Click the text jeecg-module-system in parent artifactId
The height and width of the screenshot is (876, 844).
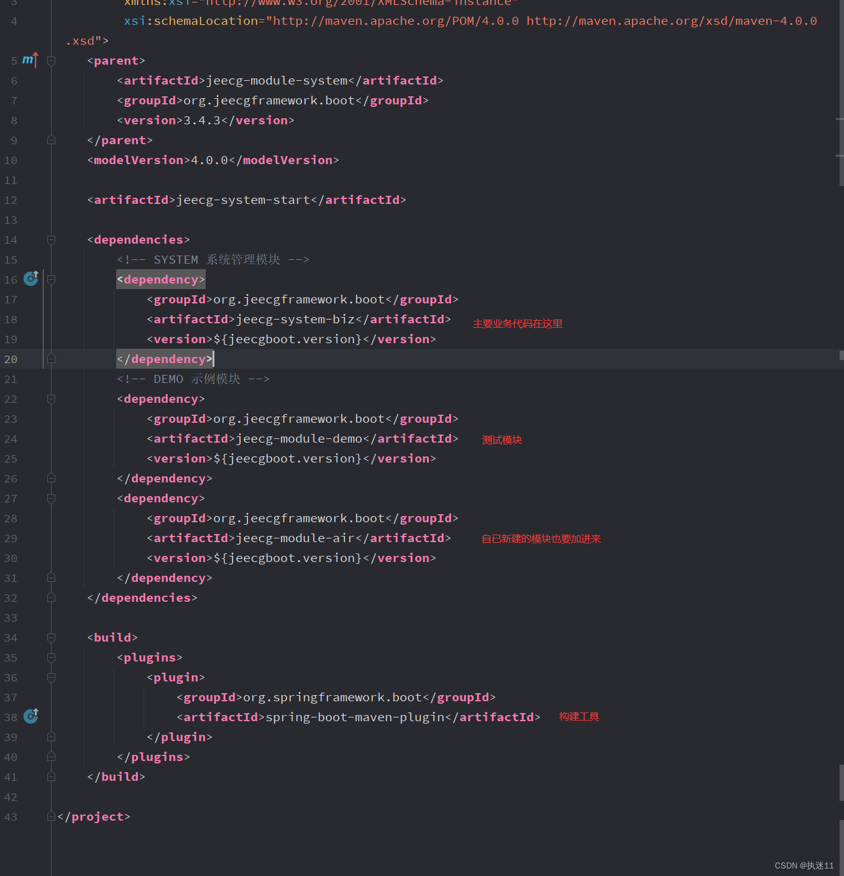coord(277,81)
